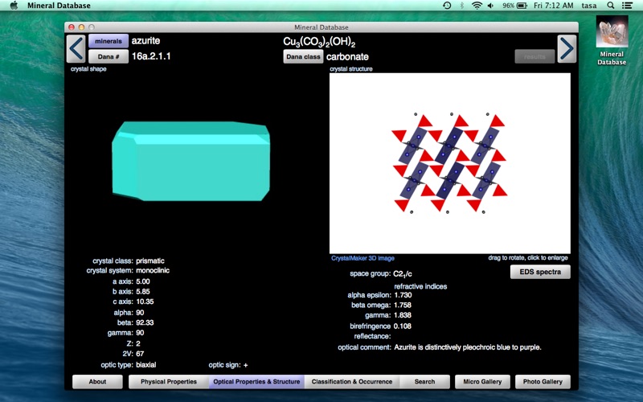This screenshot has width=643, height=402.
Task: Click the Time Machine menu bar icon
Action: tap(448, 6)
